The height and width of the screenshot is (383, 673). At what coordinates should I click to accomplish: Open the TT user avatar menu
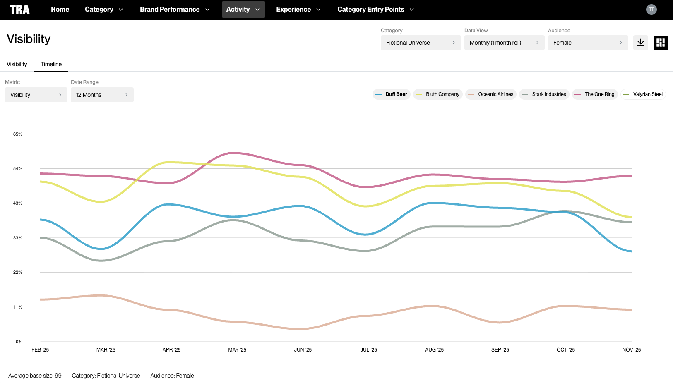point(651,10)
